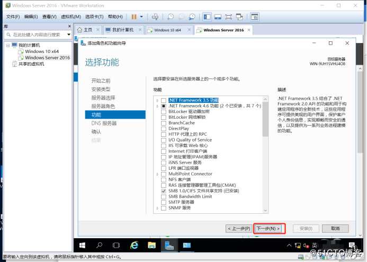367x262 pixels.
Task: Click the console view toolbar icon
Action: 218,17
